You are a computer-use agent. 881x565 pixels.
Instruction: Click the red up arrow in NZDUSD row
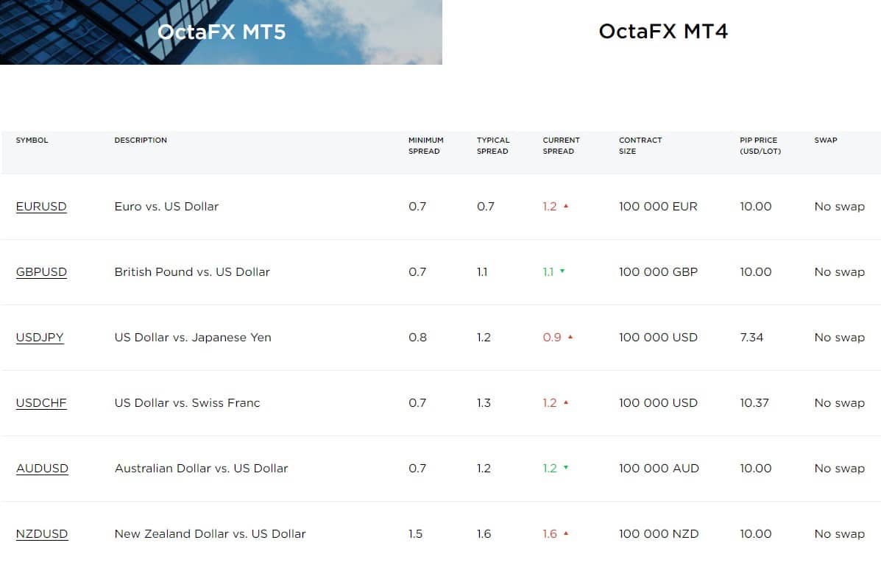(566, 534)
